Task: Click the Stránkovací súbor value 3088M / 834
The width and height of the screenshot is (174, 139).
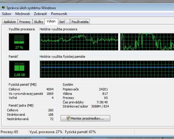Action: pos(100,106)
